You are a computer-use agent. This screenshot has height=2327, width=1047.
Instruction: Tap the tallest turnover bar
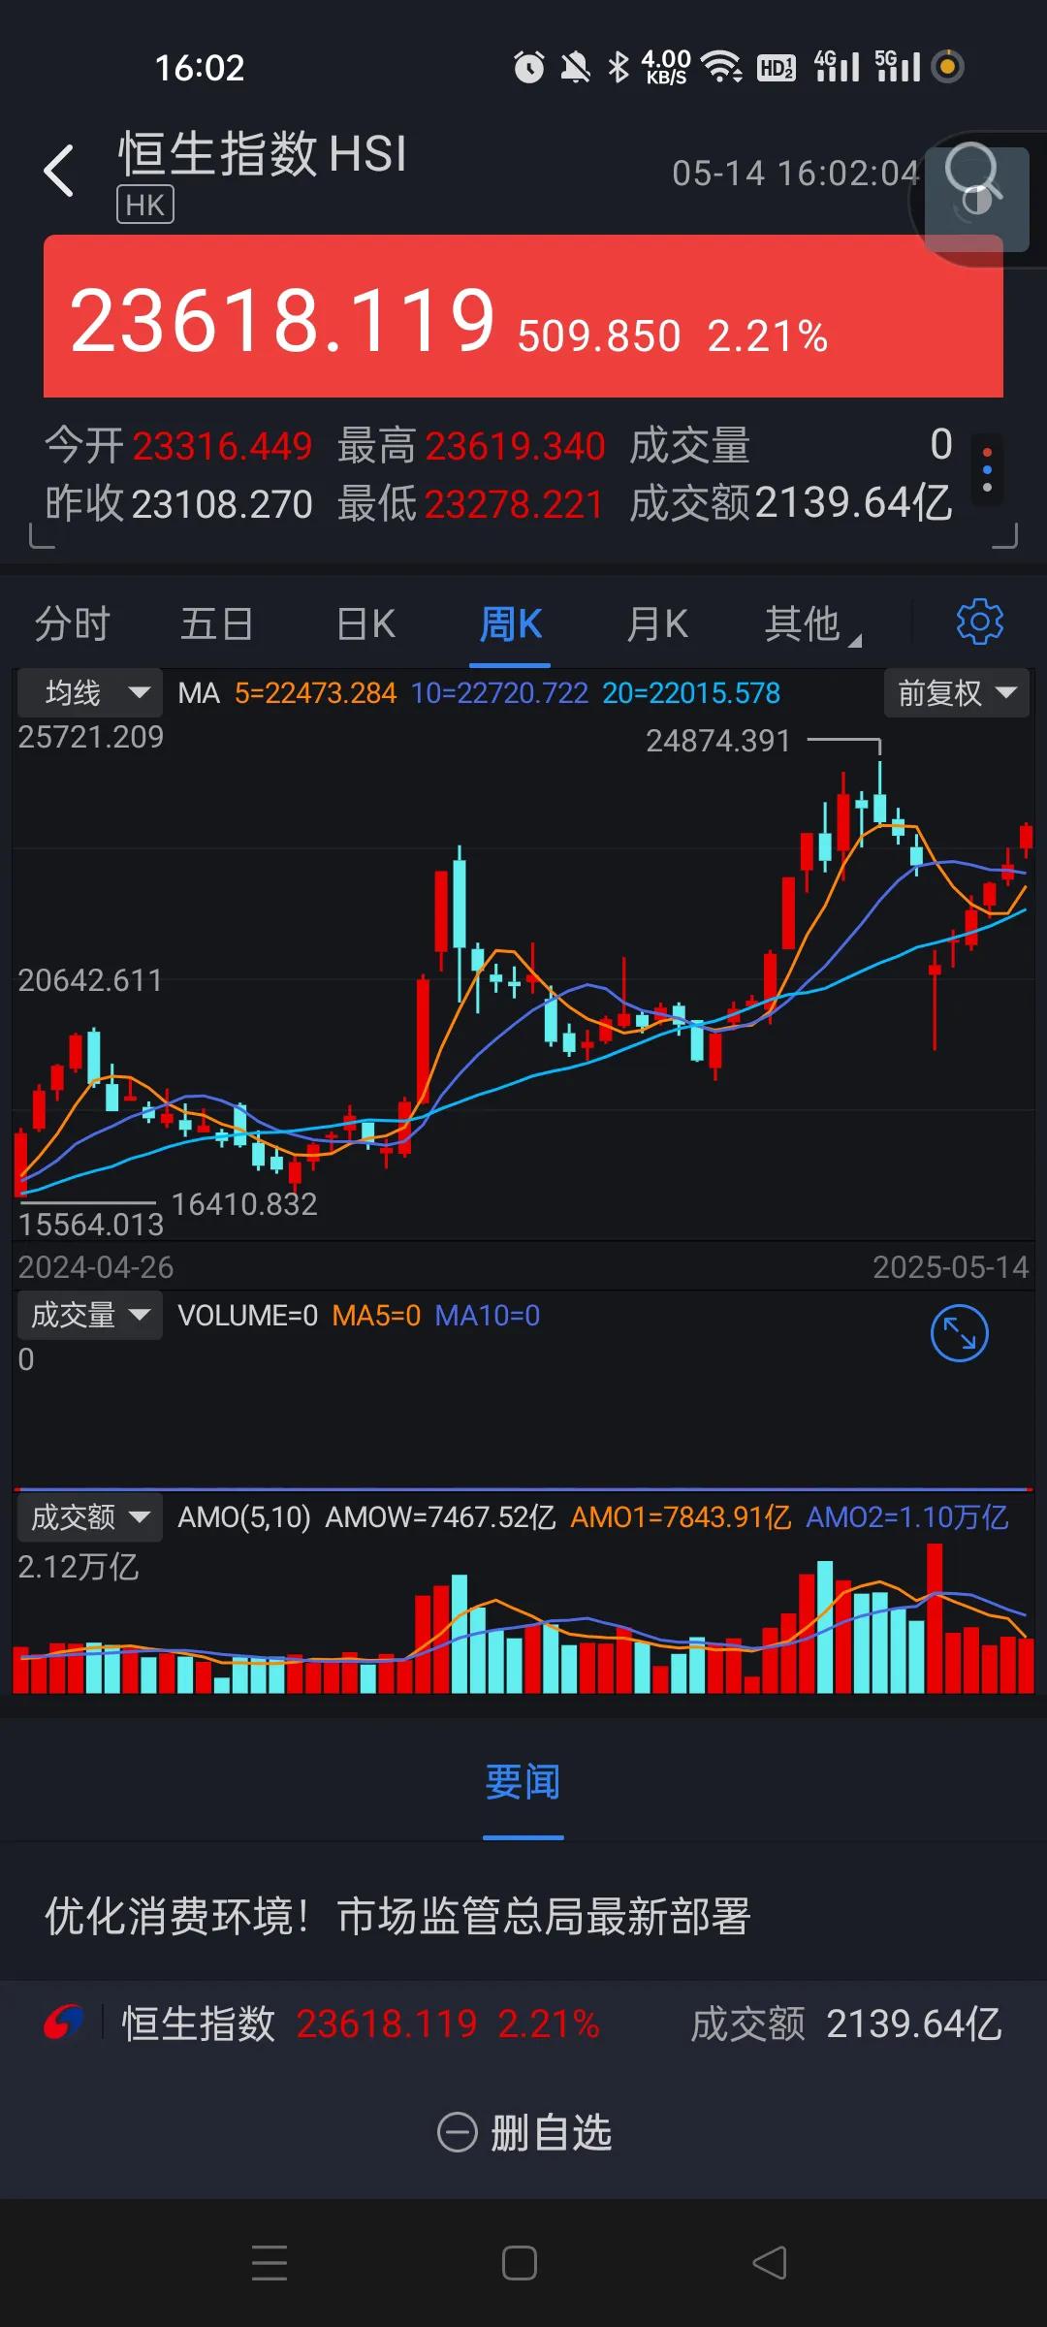click(x=935, y=1618)
